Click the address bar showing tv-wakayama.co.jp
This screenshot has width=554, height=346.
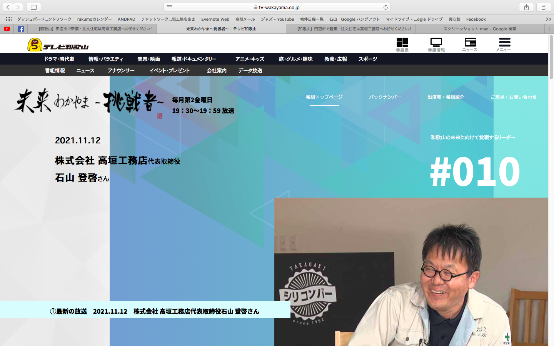tap(277, 7)
